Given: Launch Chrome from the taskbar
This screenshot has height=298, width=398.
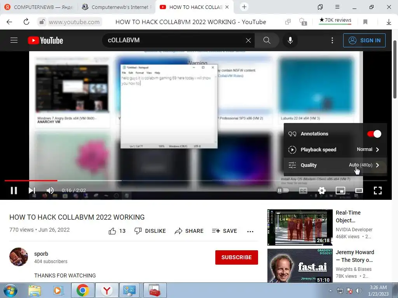Looking at the screenshot, I should point(83,290).
